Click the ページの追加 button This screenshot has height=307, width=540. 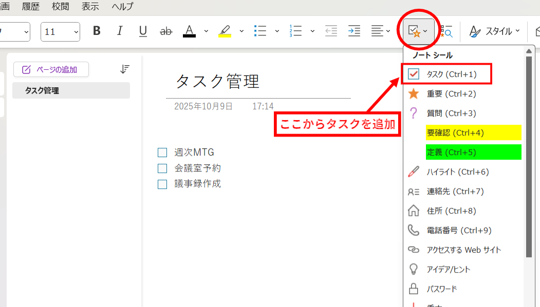coord(51,69)
